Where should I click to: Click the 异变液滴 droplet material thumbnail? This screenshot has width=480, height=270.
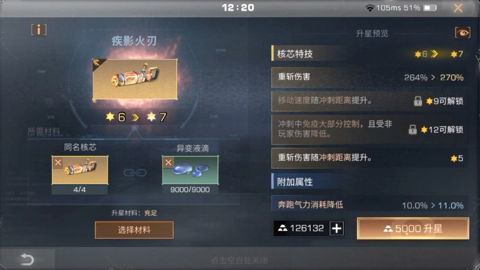point(190,170)
